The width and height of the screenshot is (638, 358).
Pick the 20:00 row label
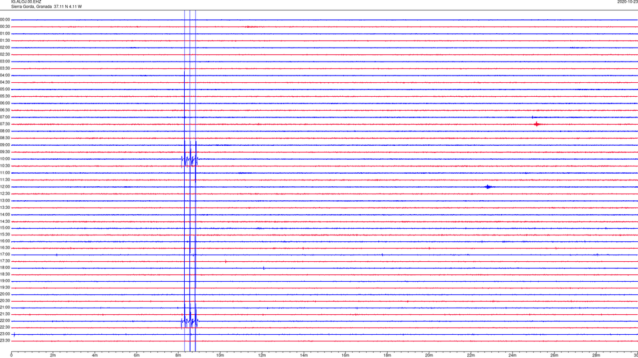(5, 294)
